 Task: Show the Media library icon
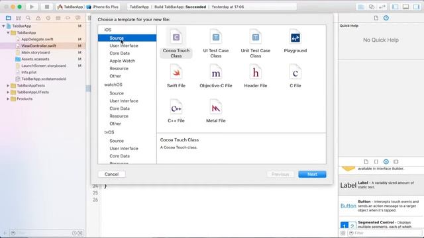(x=396, y=161)
